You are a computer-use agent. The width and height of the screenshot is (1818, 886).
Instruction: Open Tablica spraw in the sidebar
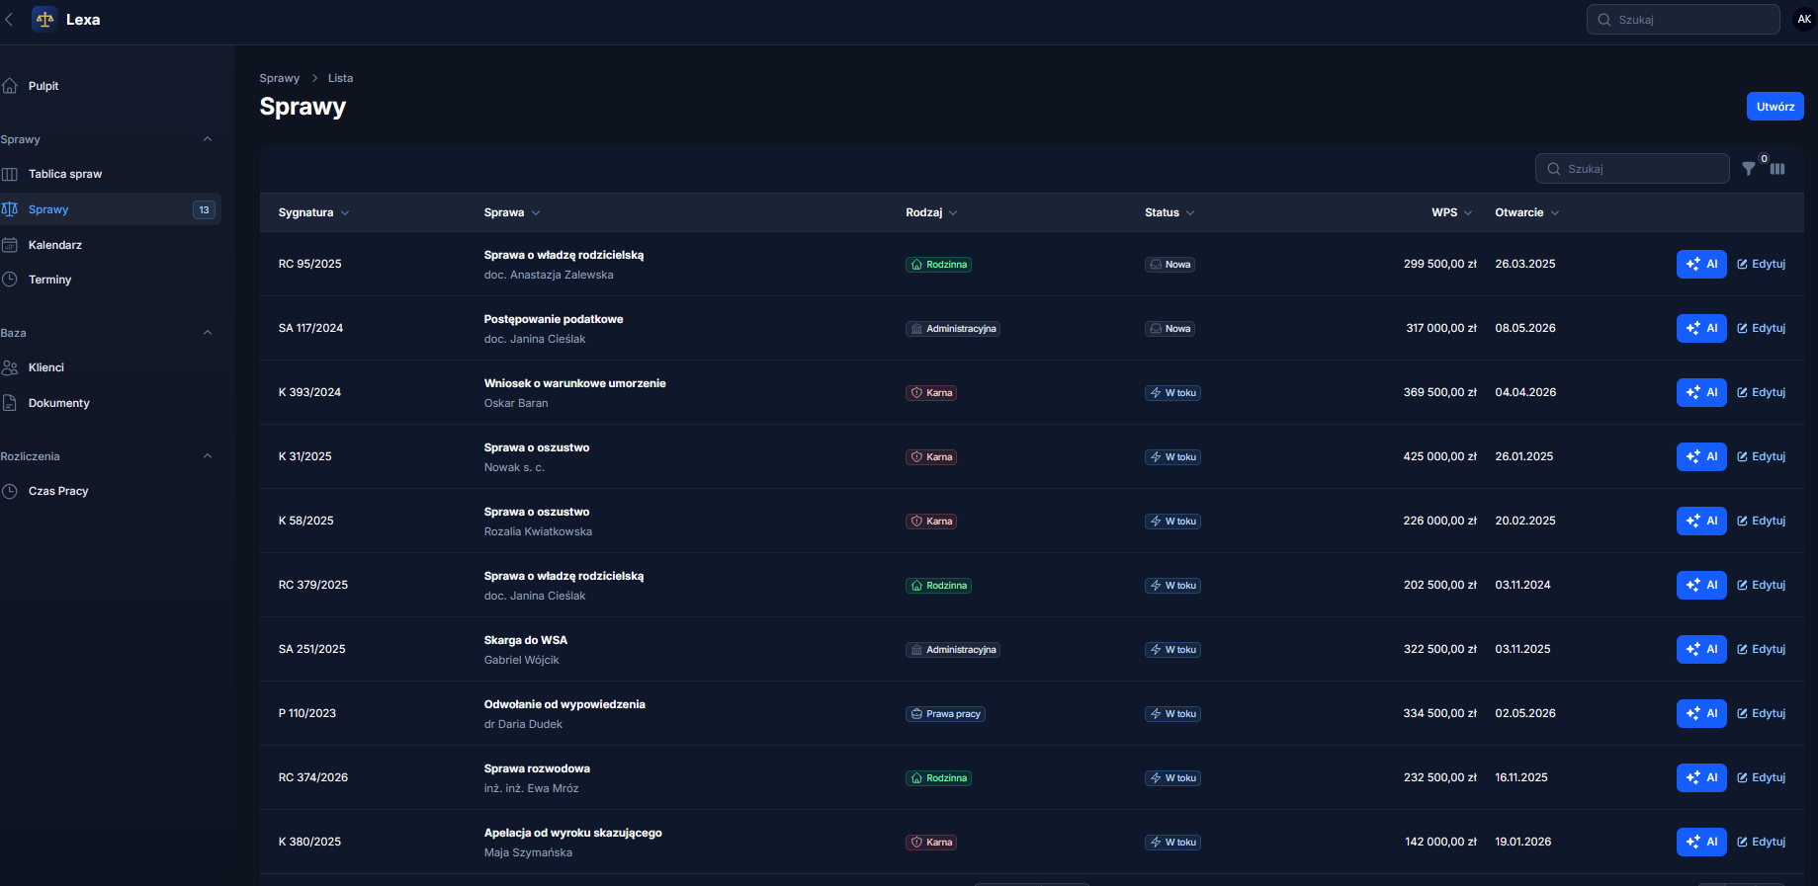(x=111, y=174)
